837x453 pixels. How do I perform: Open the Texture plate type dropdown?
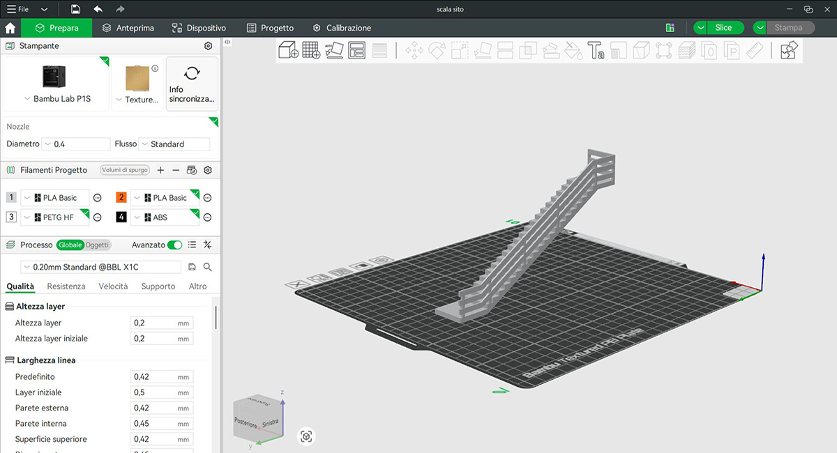(x=137, y=100)
